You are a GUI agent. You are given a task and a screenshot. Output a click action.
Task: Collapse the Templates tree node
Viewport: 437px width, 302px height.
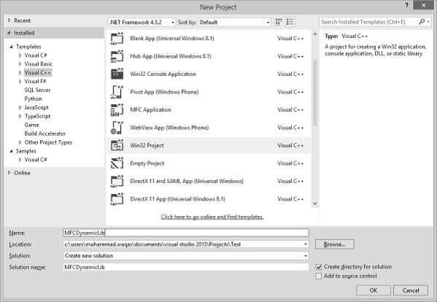[11, 47]
